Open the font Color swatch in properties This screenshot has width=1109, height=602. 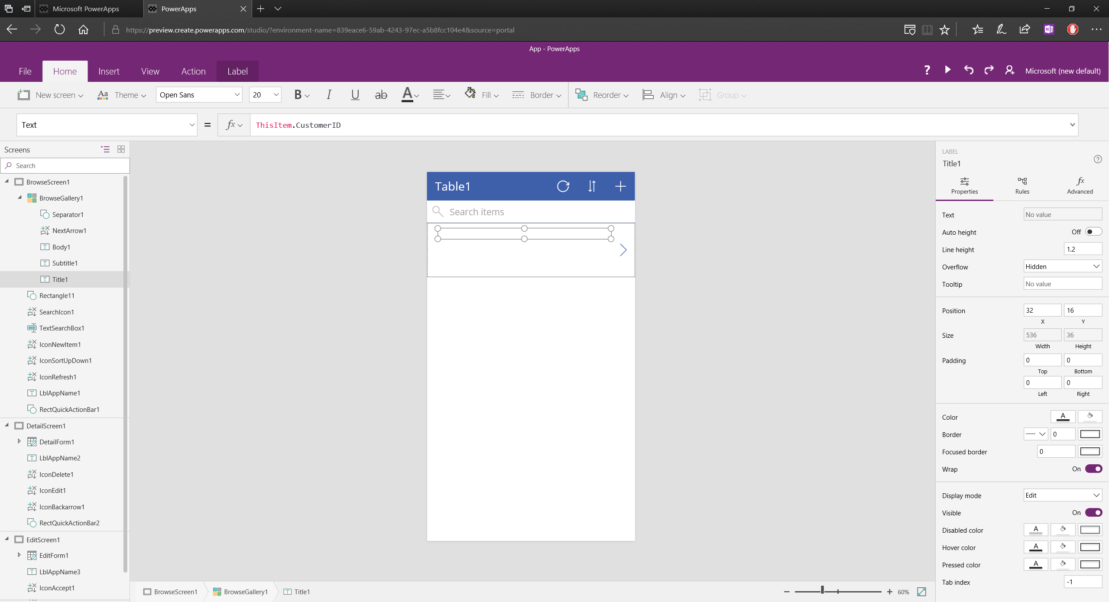pyautogui.click(x=1063, y=417)
